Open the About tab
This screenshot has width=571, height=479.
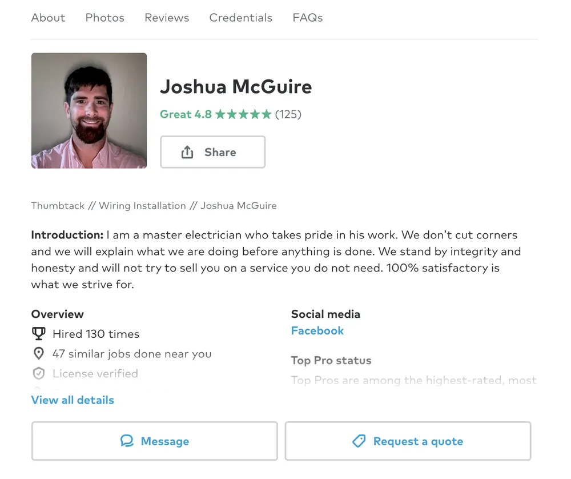pyautogui.click(x=48, y=18)
